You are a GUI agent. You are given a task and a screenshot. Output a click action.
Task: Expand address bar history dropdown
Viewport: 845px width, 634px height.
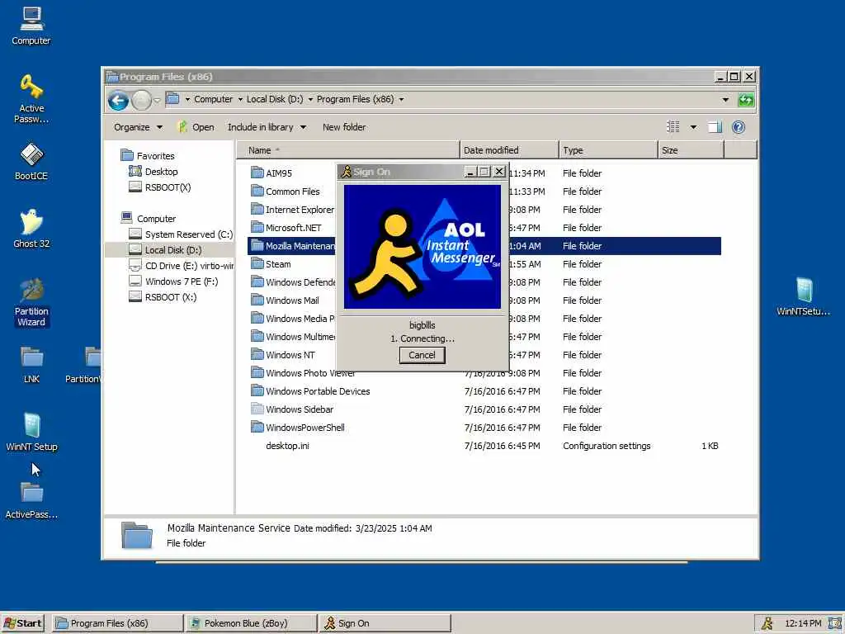[725, 100]
